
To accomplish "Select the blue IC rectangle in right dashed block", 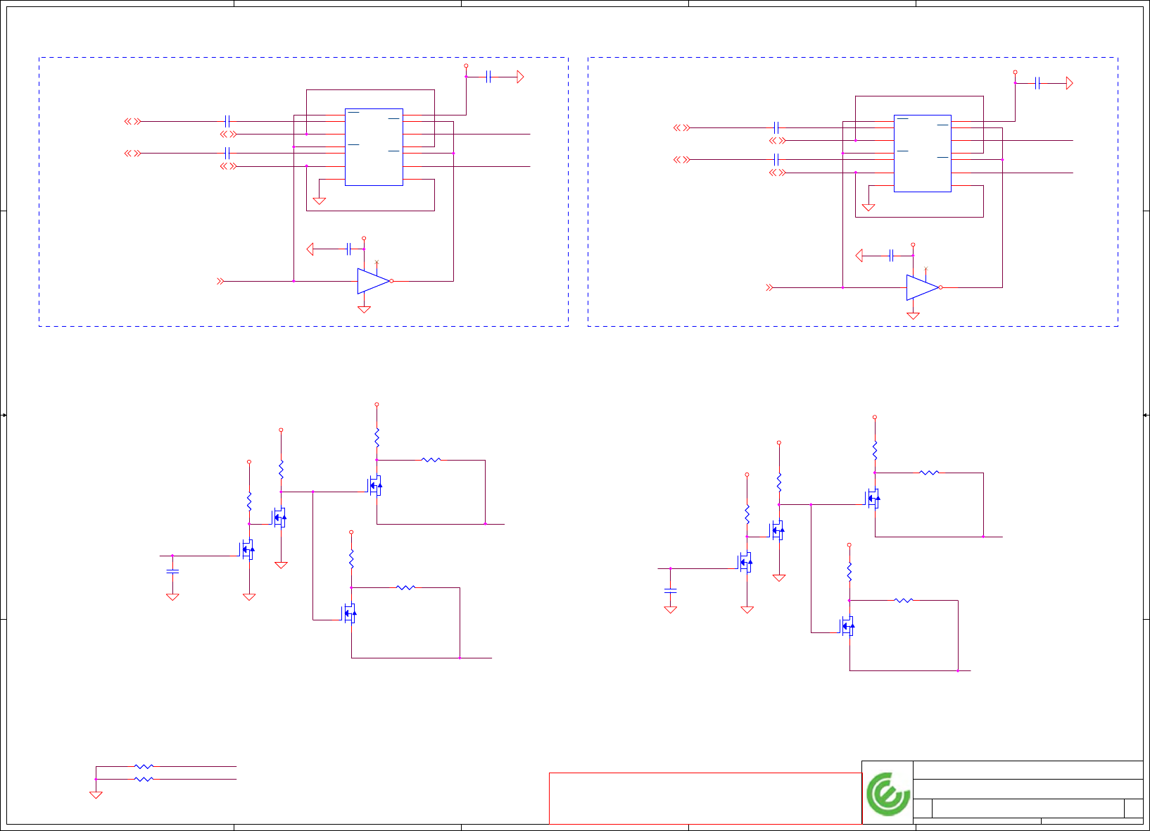I will (923, 154).
